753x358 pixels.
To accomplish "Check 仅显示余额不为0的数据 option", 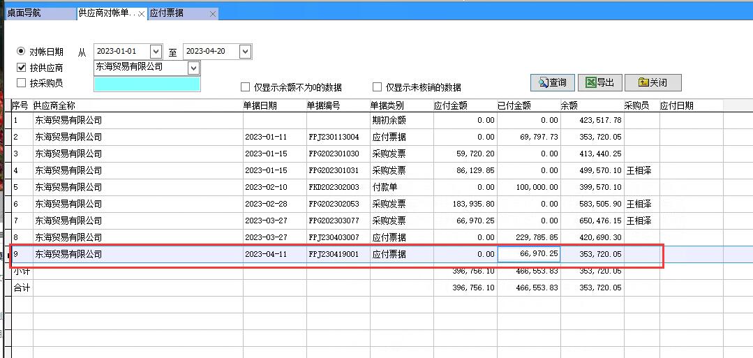I will 245,87.
